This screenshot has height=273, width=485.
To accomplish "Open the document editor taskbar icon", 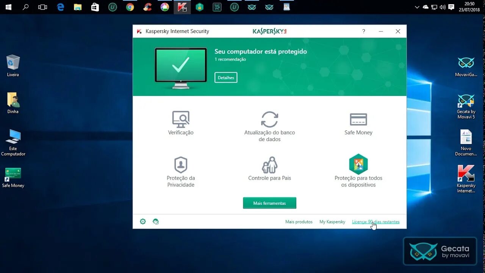I will click(287, 7).
